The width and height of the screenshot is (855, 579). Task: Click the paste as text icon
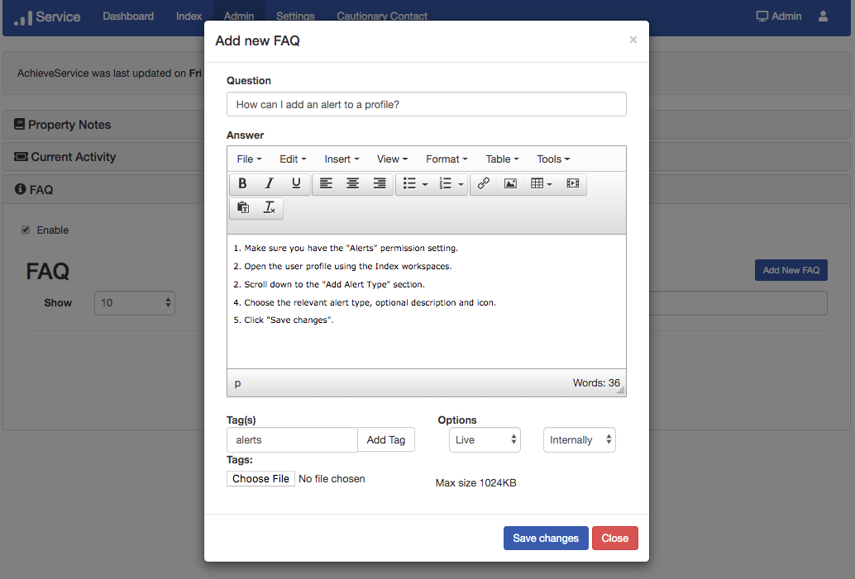[243, 207]
